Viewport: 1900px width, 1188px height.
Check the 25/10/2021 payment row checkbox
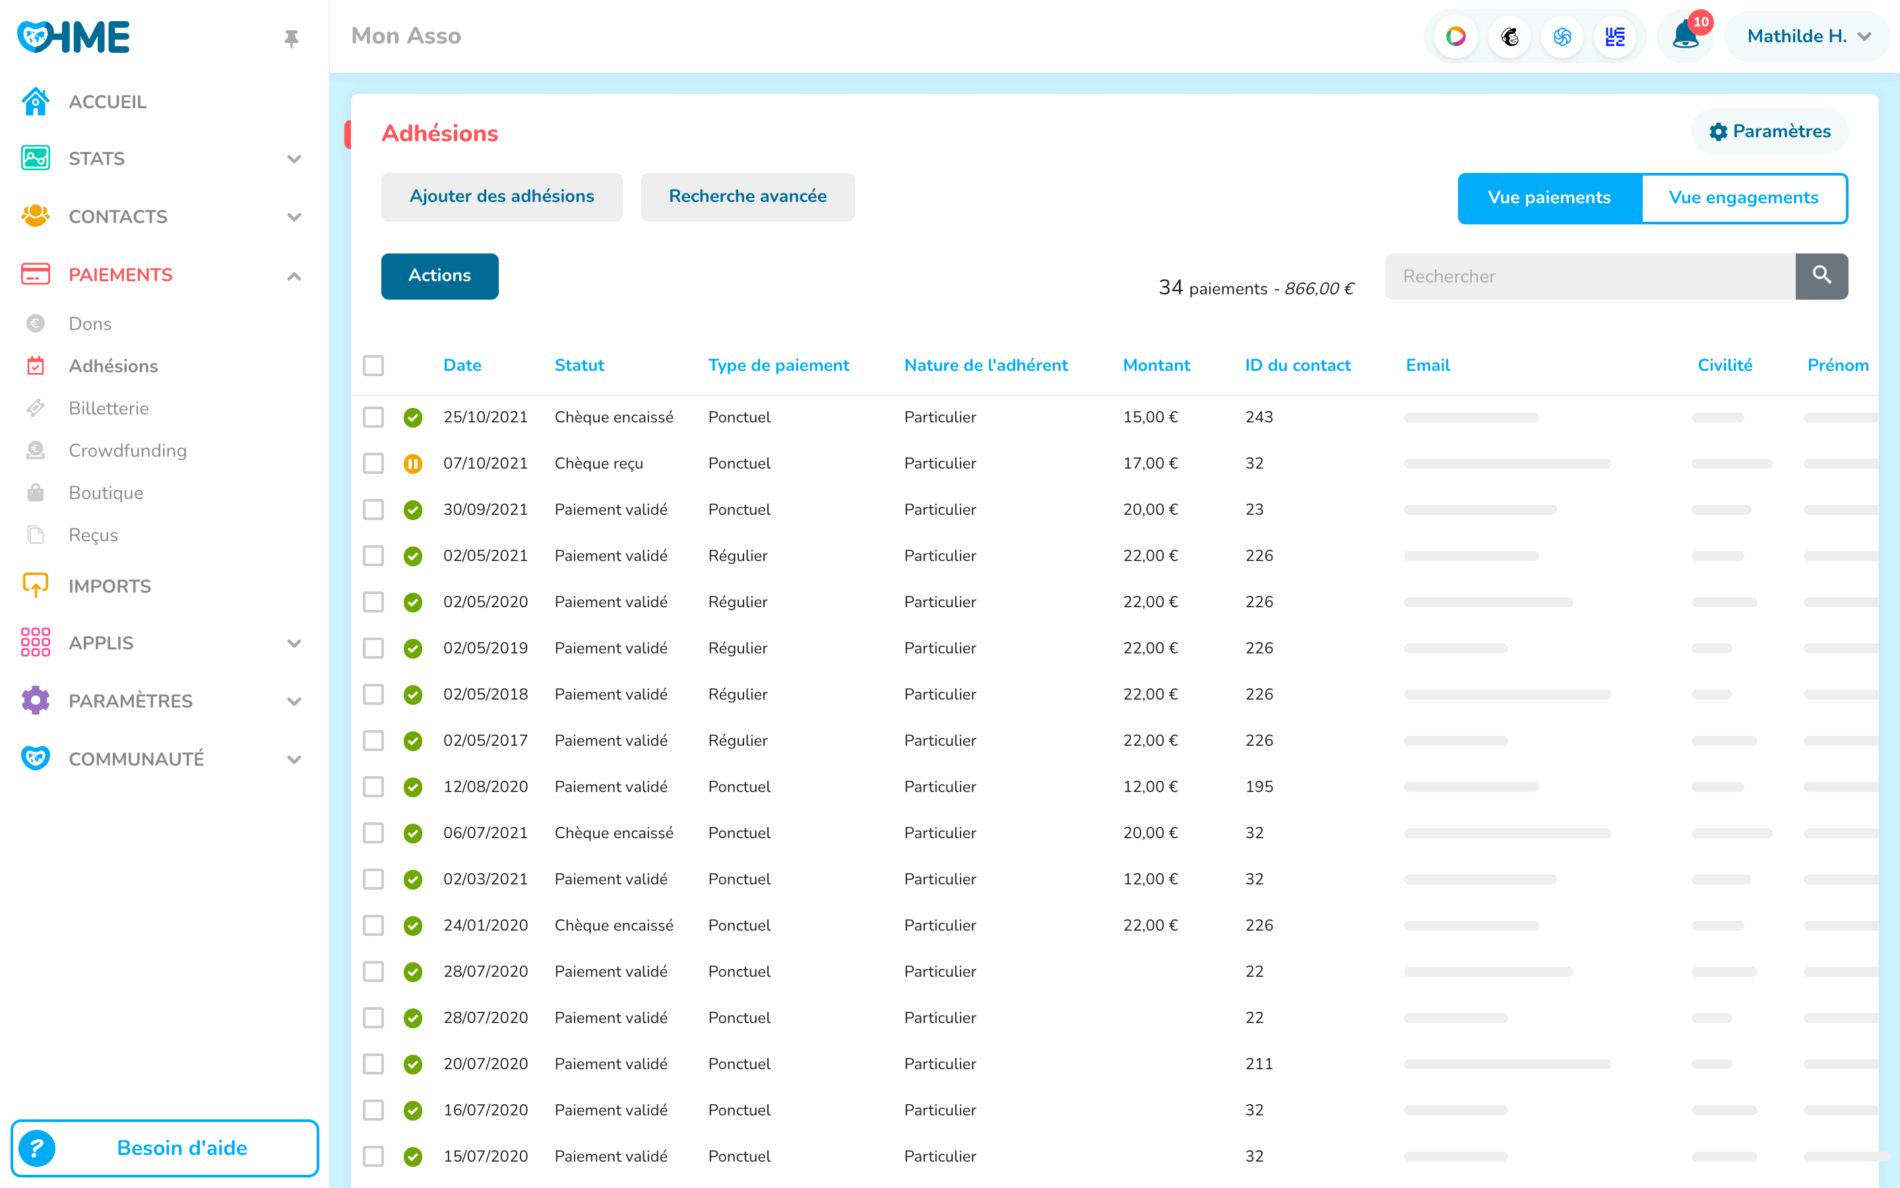coord(373,417)
